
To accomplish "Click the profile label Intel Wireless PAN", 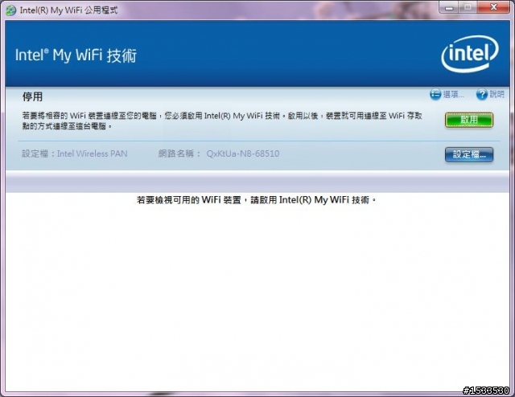I will point(92,153).
